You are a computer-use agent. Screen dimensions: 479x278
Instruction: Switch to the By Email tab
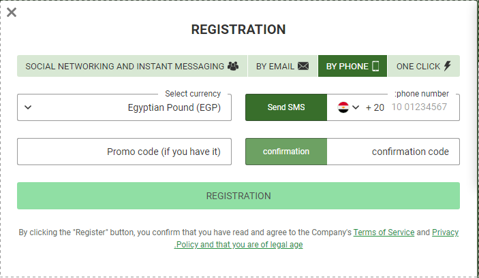(x=283, y=66)
